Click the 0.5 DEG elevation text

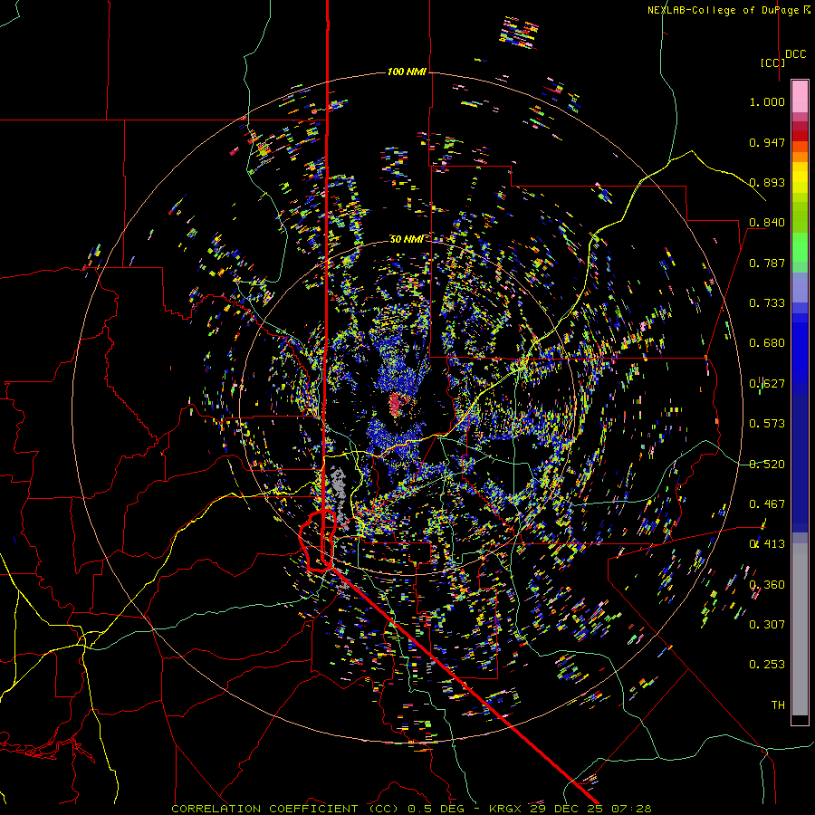click(x=436, y=809)
